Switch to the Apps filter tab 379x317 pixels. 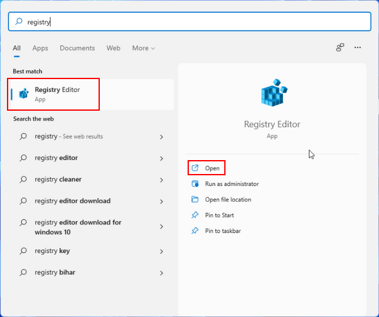coord(40,48)
